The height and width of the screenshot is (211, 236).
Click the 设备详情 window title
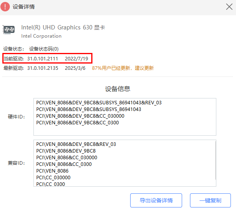click(24, 7)
